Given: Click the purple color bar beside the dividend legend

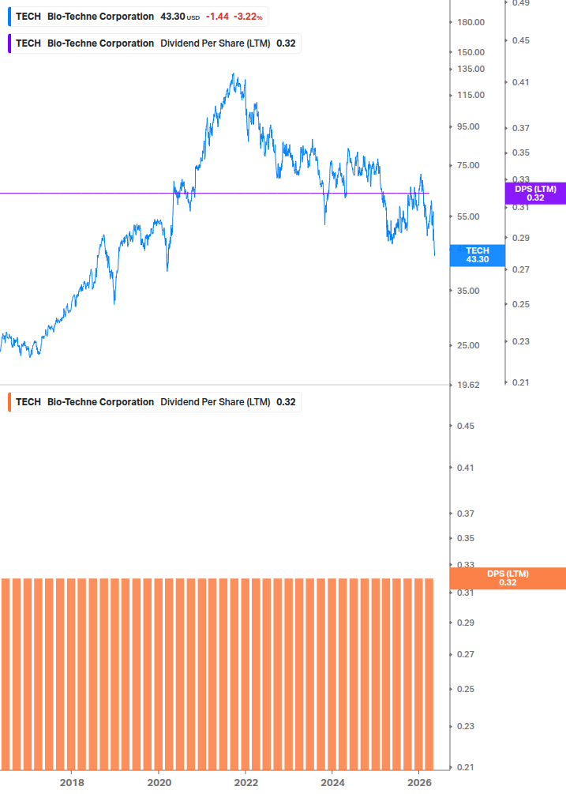Looking at the screenshot, I should (x=9, y=43).
